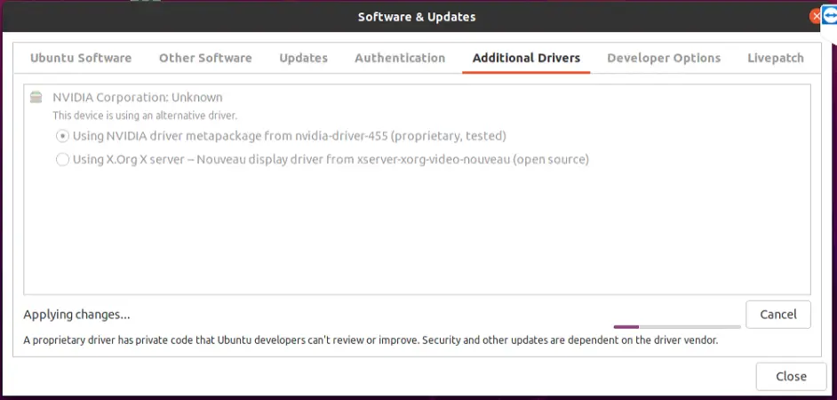Close the Software & Updates window

coord(817,17)
